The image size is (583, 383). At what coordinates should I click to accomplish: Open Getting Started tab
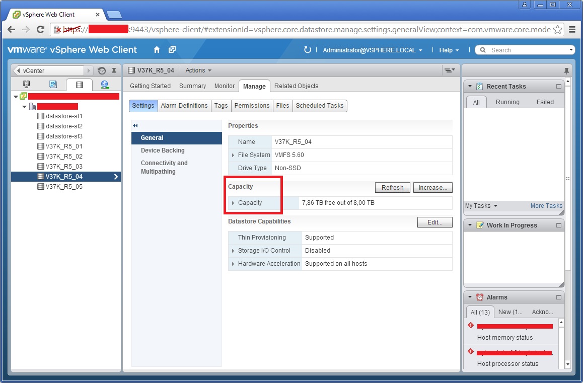point(150,86)
